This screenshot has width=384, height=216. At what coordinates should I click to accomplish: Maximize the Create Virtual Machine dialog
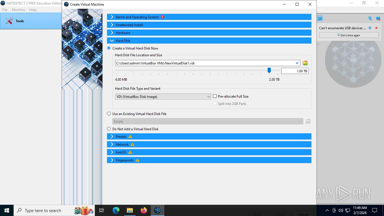297,4
